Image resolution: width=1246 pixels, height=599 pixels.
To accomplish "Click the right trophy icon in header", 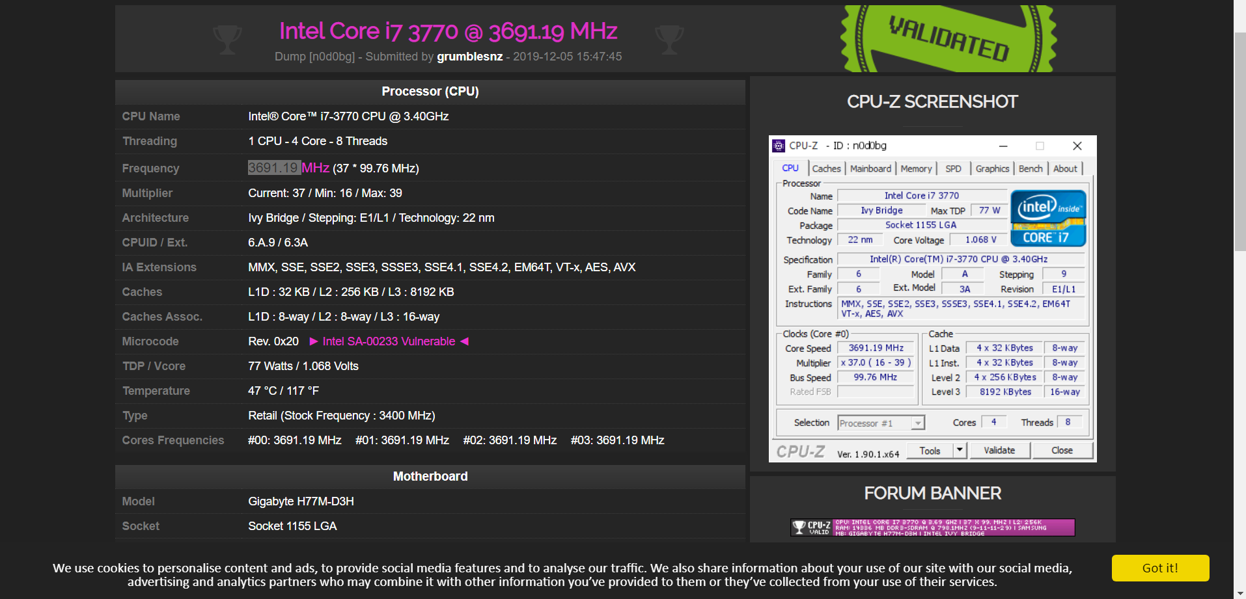I will point(669,39).
